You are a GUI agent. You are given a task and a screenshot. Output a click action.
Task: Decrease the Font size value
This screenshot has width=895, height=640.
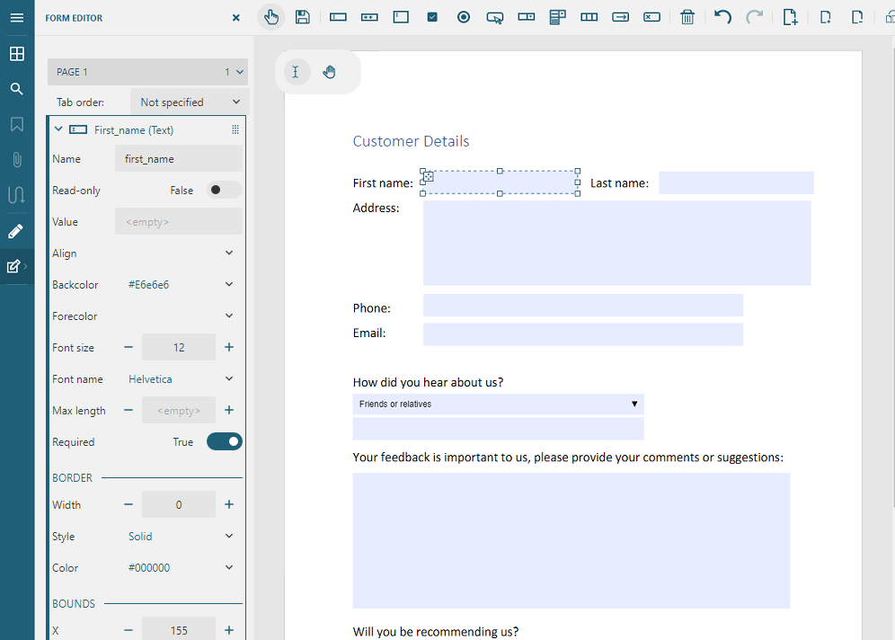click(128, 347)
